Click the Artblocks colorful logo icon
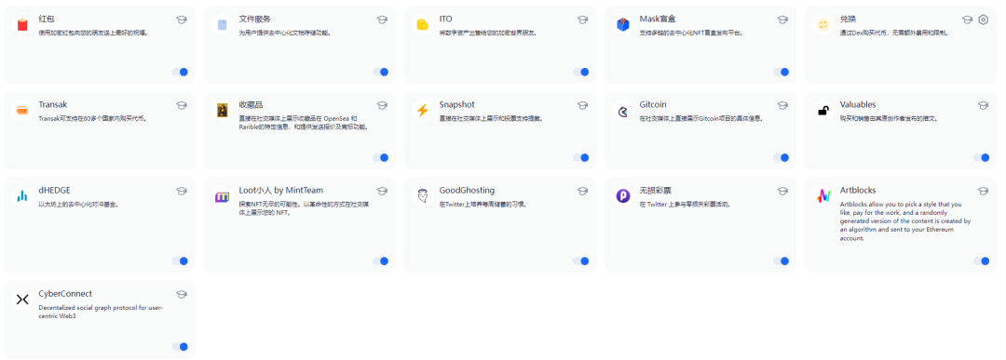The image size is (1006, 360). [822, 196]
